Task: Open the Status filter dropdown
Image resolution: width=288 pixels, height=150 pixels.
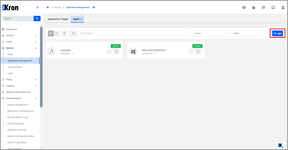Action: (251, 33)
